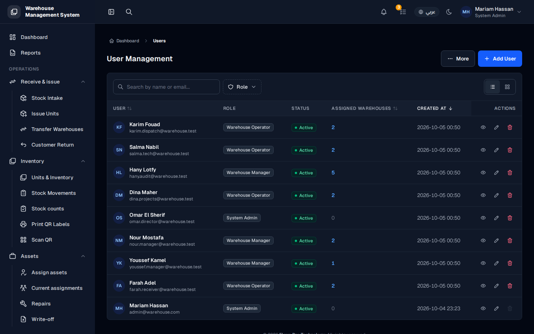Image resolution: width=534 pixels, height=334 pixels.
Task: View Karim Fouad's details eye icon
Action: pos(483,127)
